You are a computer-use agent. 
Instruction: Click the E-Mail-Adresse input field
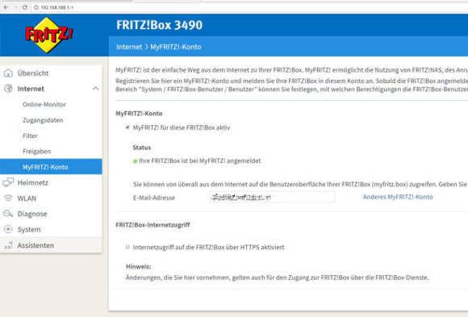coord(272,197)
